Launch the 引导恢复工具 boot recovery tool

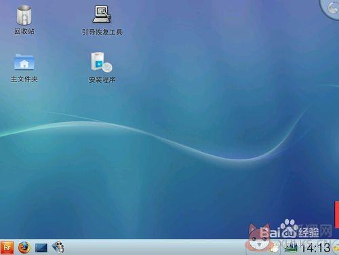click(102, 14)
